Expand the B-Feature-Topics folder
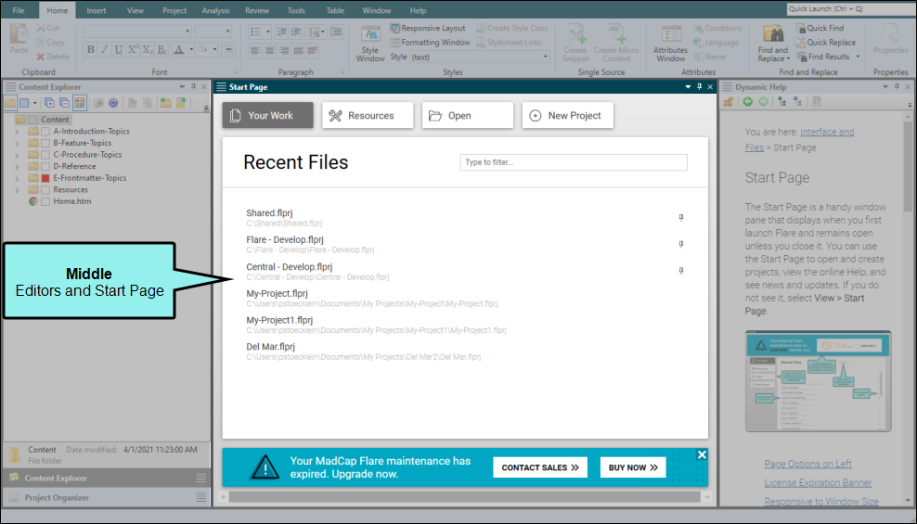917x524 pixels. coord(17,144)
